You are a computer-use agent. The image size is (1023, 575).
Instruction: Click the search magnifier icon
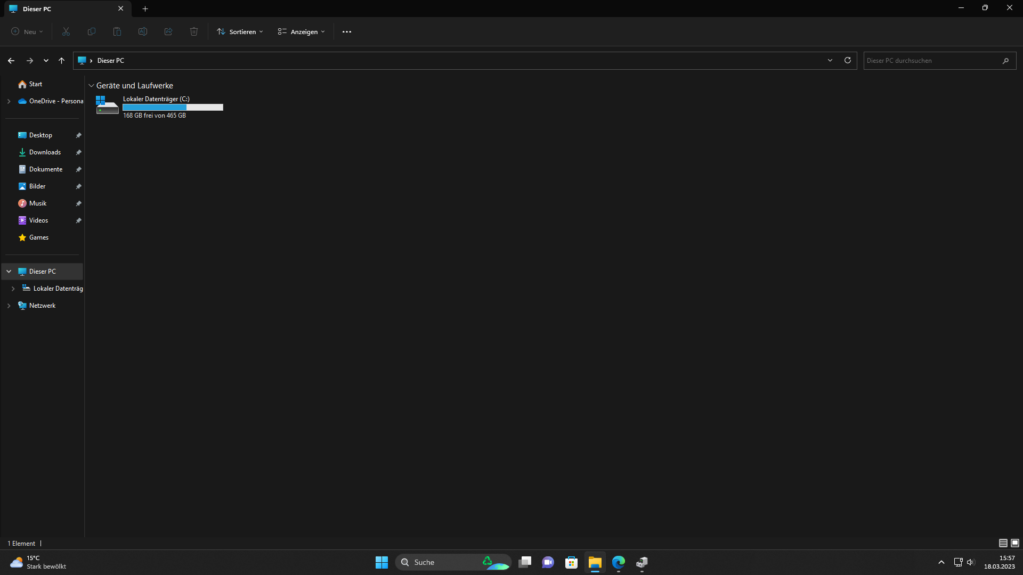[x=1005, y=61]
